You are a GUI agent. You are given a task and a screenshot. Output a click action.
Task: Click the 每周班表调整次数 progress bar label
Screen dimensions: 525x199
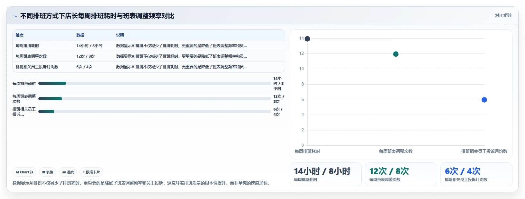[24, 99]
